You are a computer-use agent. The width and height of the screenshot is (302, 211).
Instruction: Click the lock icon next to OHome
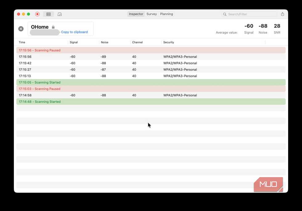[53, 27]
